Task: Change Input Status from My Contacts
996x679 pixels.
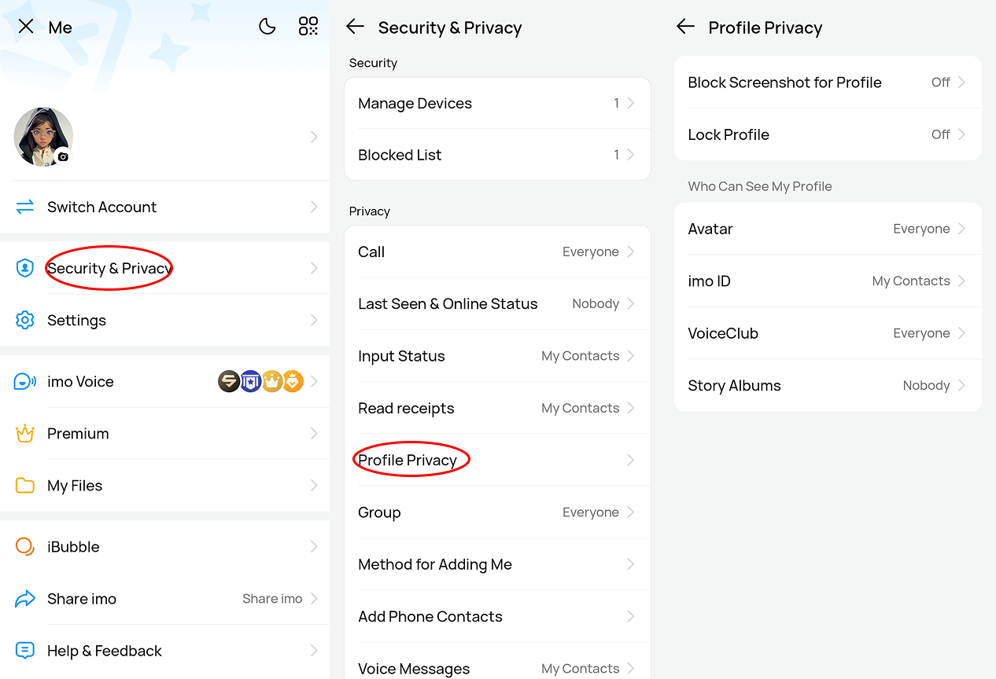Action: point(497,356)
